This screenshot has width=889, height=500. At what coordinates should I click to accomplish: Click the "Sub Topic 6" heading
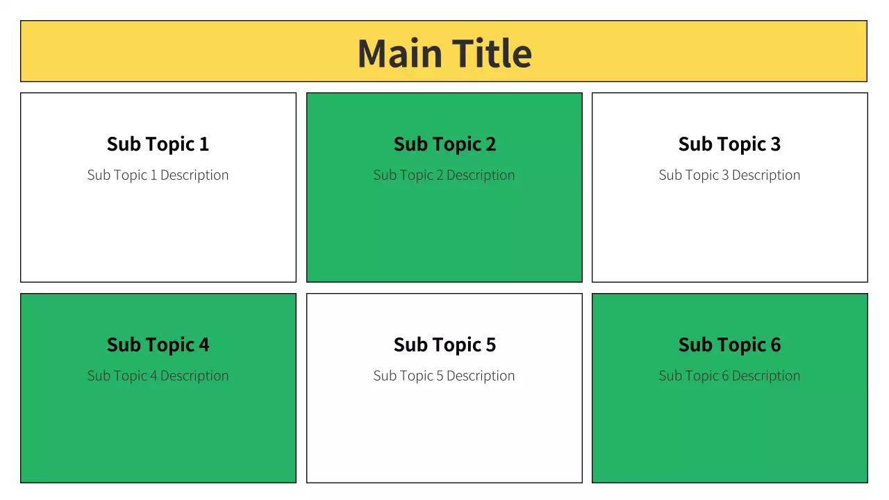[x=729, y=344]
